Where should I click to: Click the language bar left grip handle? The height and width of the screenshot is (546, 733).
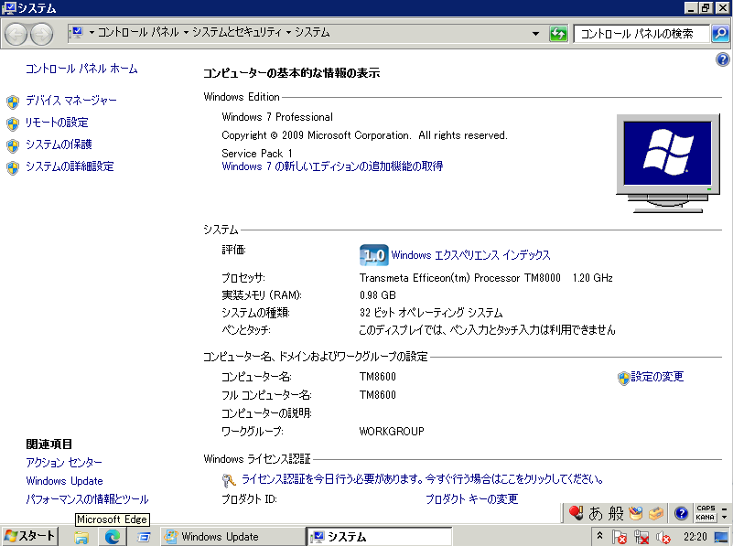point(564,513)
